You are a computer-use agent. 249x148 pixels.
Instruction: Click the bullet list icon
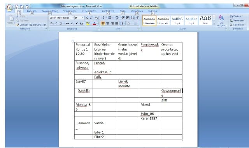(103, 18)
